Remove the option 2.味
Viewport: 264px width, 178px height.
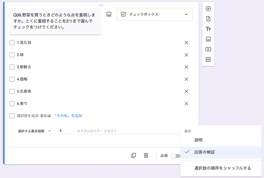tap(186, 55)
